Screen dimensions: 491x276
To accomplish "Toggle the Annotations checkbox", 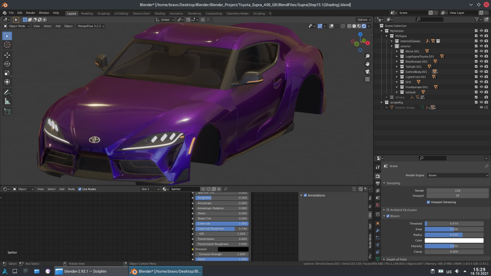I will click(305, 195).
